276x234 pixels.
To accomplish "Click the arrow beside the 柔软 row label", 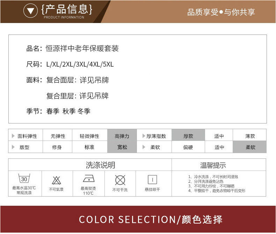I will tap(144, 147).
